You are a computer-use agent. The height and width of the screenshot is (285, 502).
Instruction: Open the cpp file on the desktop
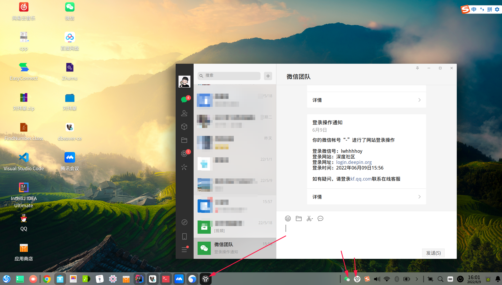click(x=24, y=42)
